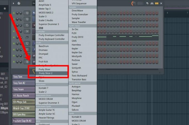The height and width of the screenshot is (125, 189).
Task: Click volume knob of track 18 channel
Action: (21, 62)
